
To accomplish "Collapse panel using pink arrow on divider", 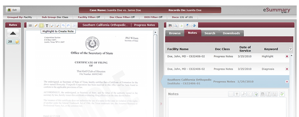I will click(x=161, y=104).
